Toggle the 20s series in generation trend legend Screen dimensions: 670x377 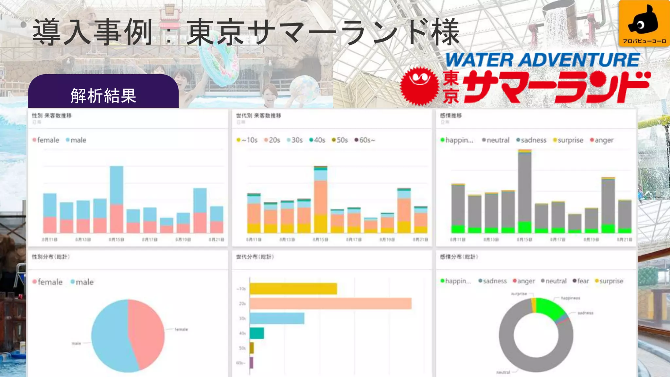tap(274, 140)
